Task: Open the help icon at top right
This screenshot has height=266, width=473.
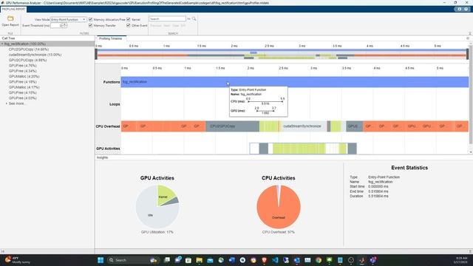Action: (466, 9)
